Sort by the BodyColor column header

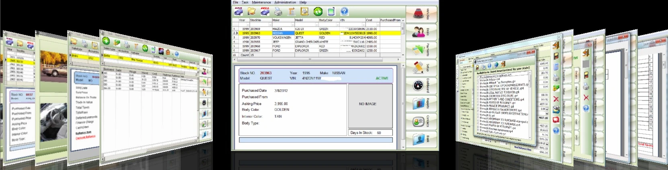tap(329, 20)
